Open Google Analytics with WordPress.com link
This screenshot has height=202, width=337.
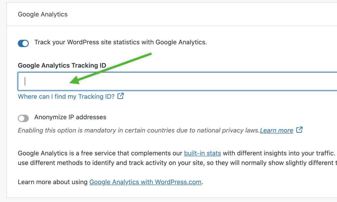click(x=145, y=182)
